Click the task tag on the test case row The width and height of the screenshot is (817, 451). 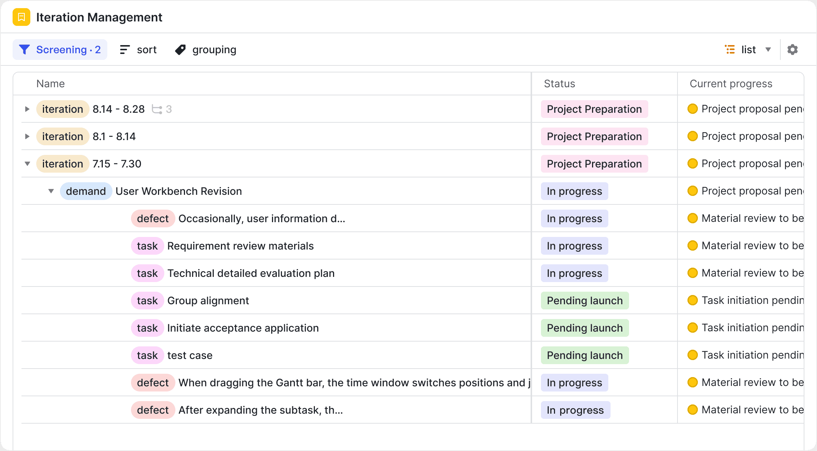(147, 355)
